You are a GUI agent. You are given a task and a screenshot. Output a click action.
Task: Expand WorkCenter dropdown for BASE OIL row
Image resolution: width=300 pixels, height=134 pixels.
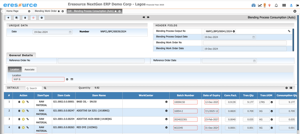166,102
